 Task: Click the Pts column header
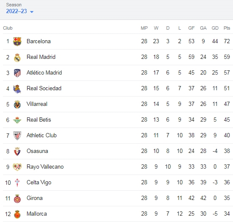click(x=227, y=28)
